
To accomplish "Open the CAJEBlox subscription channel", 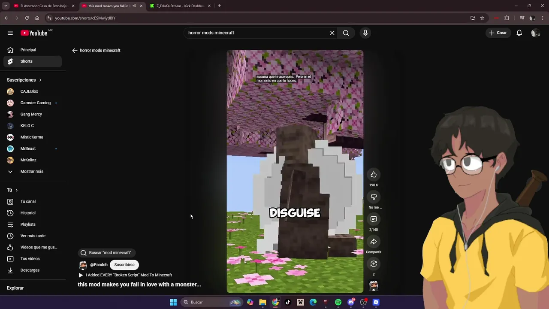I will pyautogui.click(x=32, y=91).
